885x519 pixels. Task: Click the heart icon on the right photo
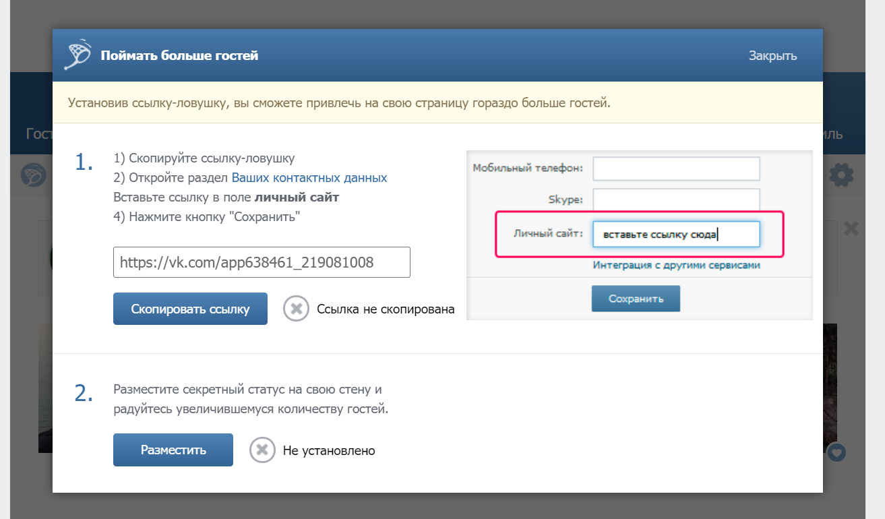point(836,452)
